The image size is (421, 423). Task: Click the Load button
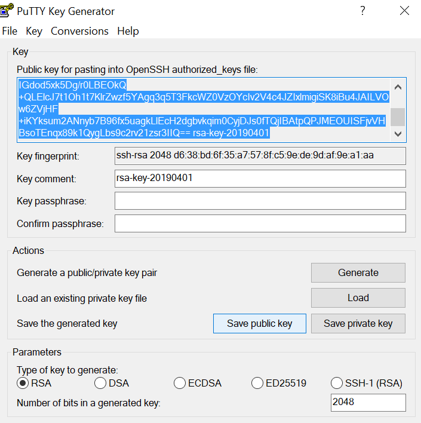(358, 298)
